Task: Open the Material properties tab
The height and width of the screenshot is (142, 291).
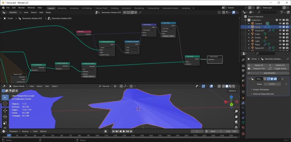Action: tap(243, 127)
